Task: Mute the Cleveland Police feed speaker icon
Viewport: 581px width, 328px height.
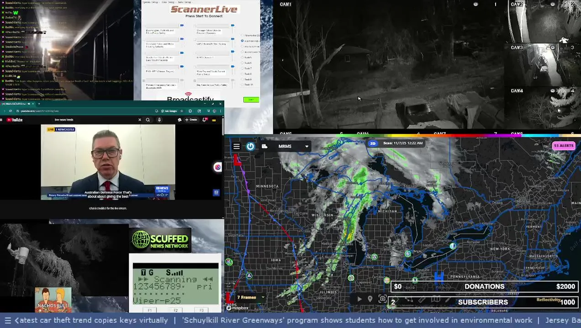Action: point(182,39)
